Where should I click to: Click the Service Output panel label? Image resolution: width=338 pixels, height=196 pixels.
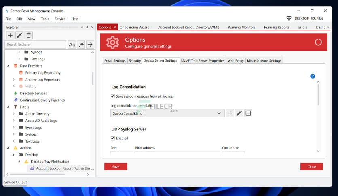click(15, 182)
